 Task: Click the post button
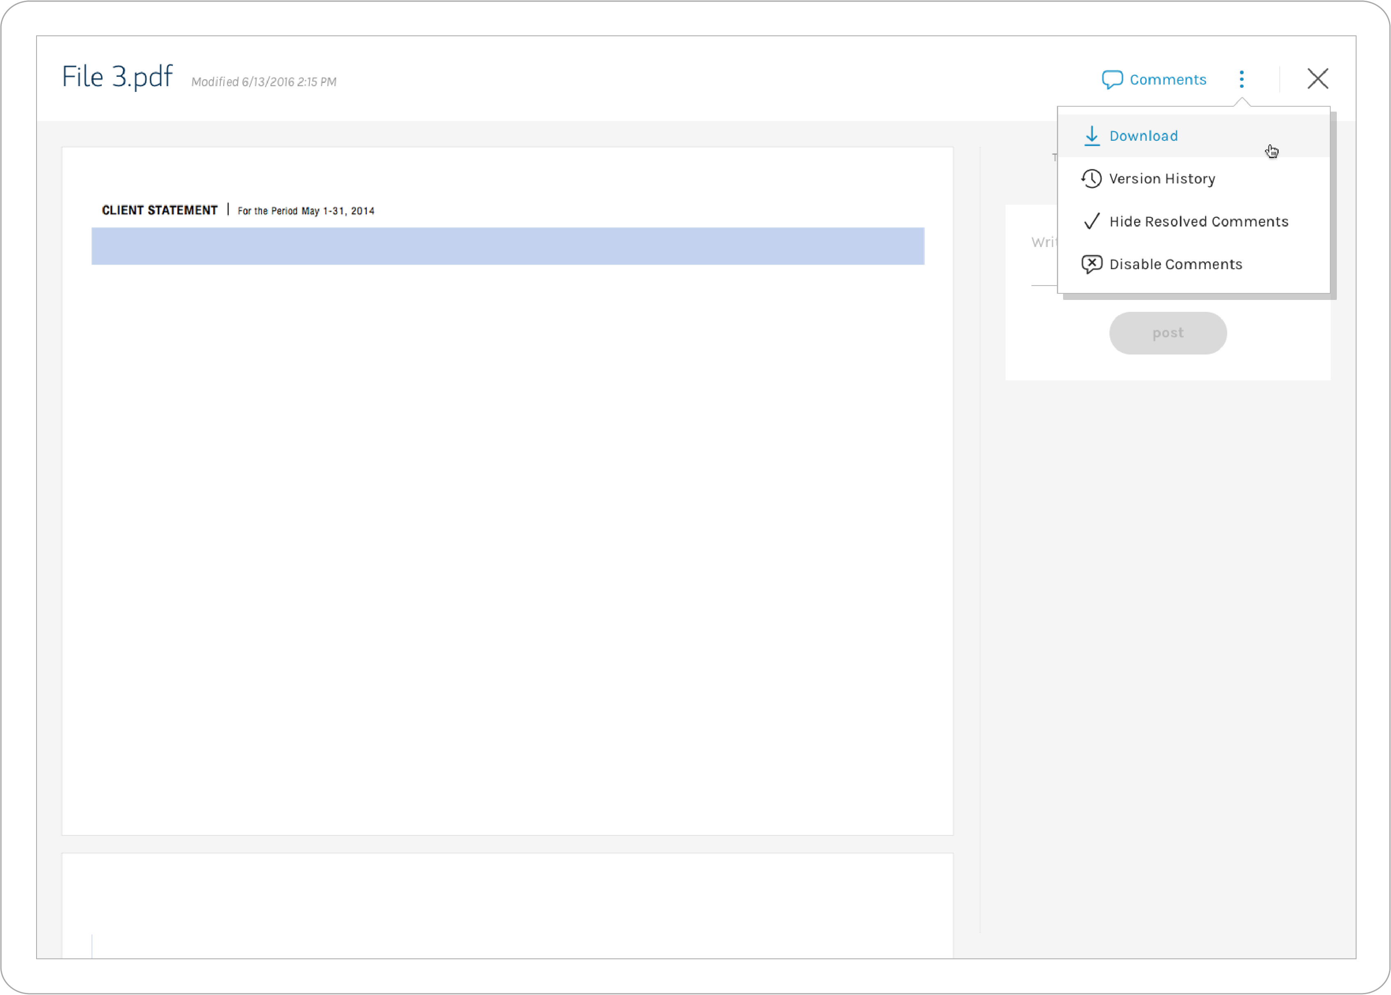pyautogui.click(x=1167, y=333)
